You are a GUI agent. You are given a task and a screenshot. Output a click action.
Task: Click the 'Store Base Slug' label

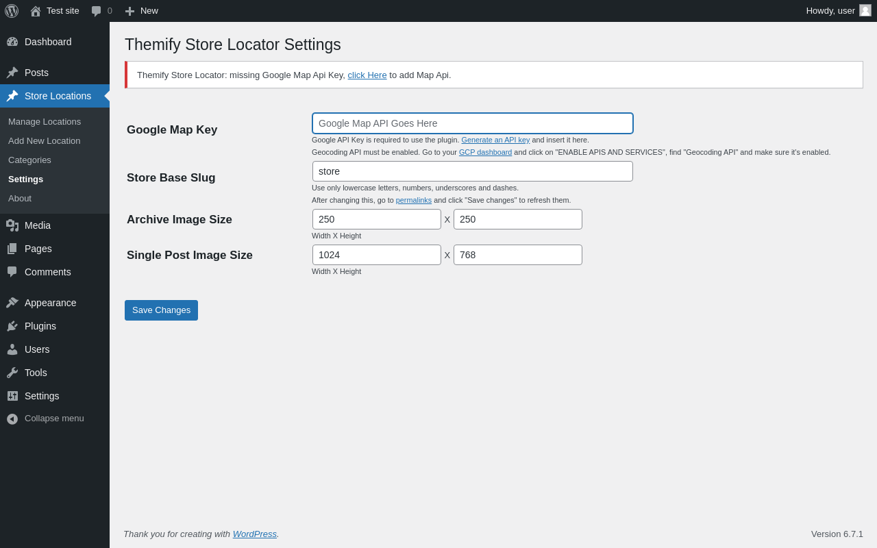tap(171, 177)
